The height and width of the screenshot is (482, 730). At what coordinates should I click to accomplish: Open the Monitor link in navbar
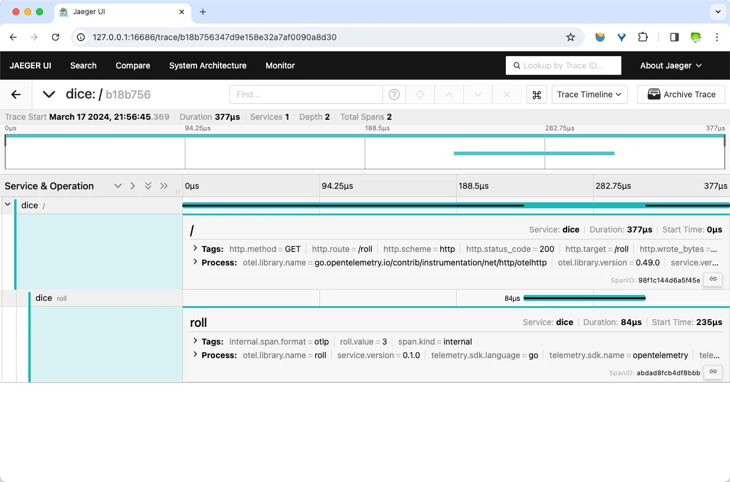(x=280, y=65)
